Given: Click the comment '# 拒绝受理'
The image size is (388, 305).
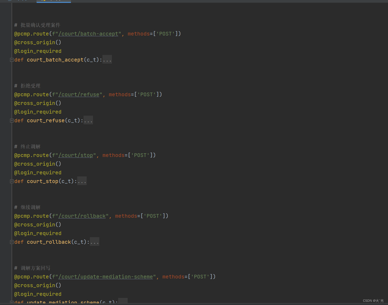Looking at the screenshot, I should [27, 86].
